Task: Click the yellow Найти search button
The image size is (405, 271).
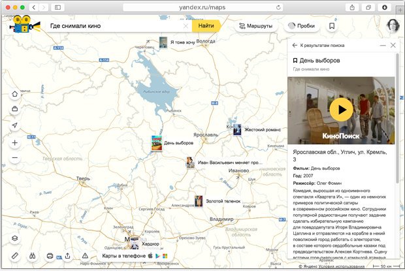Action: point(206,26)
